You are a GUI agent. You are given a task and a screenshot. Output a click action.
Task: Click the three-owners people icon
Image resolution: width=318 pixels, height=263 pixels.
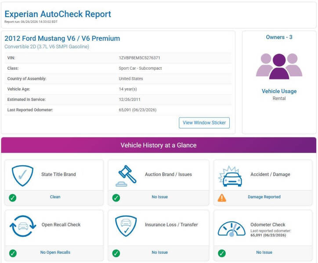pyautogui.click(x=279, y=66)
